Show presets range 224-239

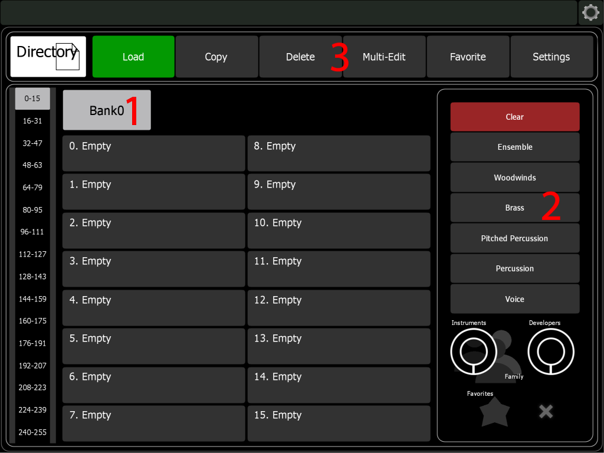[32, 410]
